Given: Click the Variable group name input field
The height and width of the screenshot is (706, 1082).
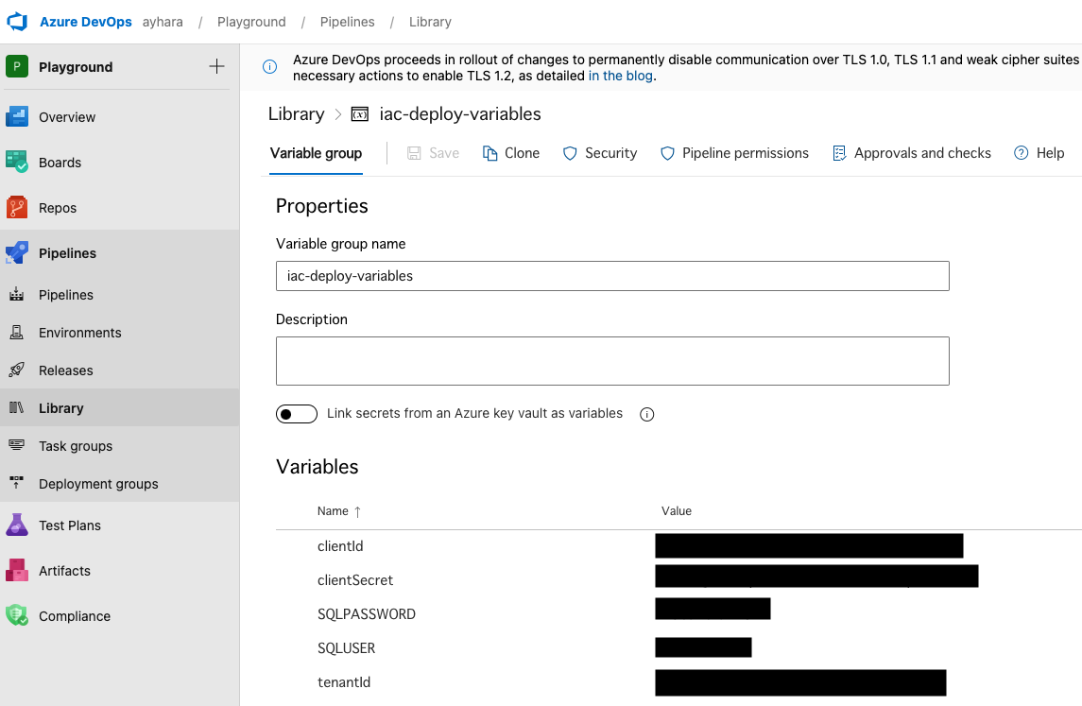Looking at the screenshot, I should click(612, 276).
